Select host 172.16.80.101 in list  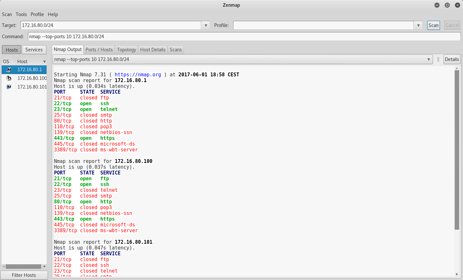click(24, 87)
